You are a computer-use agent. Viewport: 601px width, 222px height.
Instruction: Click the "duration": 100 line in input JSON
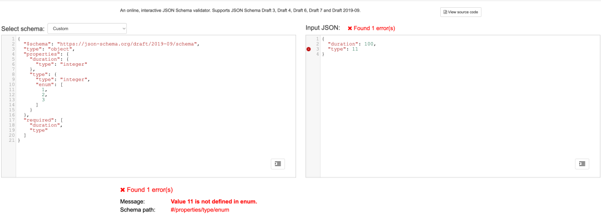(352, 44)
